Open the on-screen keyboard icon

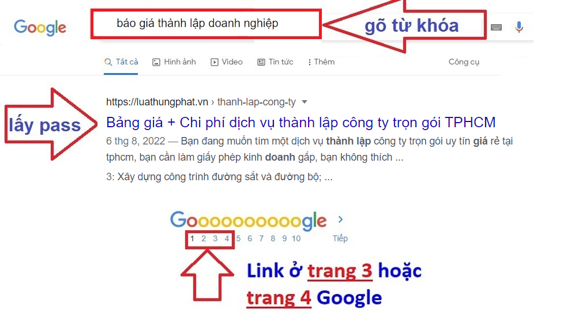496,27
